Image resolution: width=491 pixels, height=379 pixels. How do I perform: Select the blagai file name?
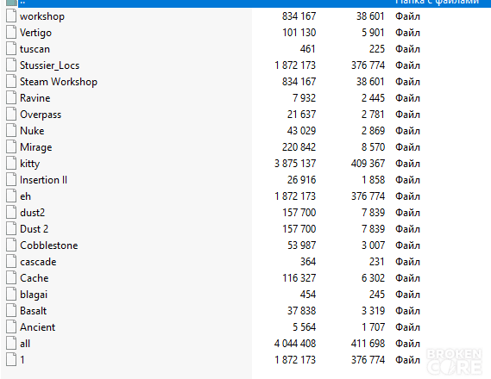tap(34, 295)
